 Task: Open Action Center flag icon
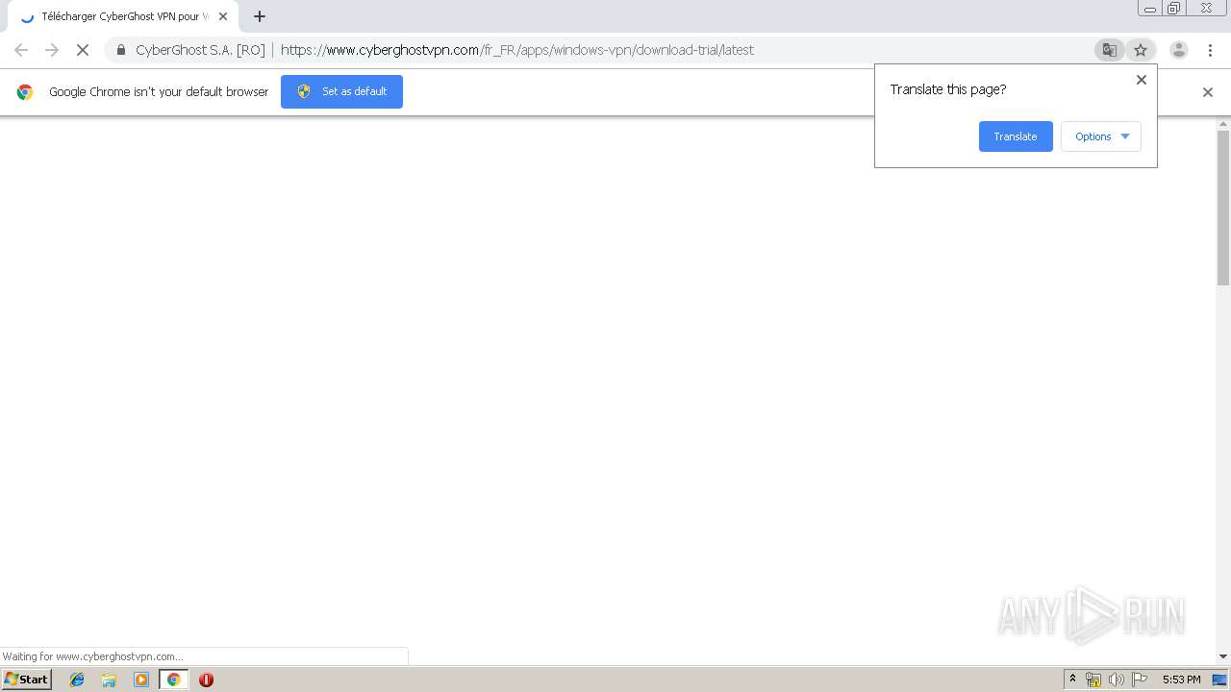coord(1140,680)
